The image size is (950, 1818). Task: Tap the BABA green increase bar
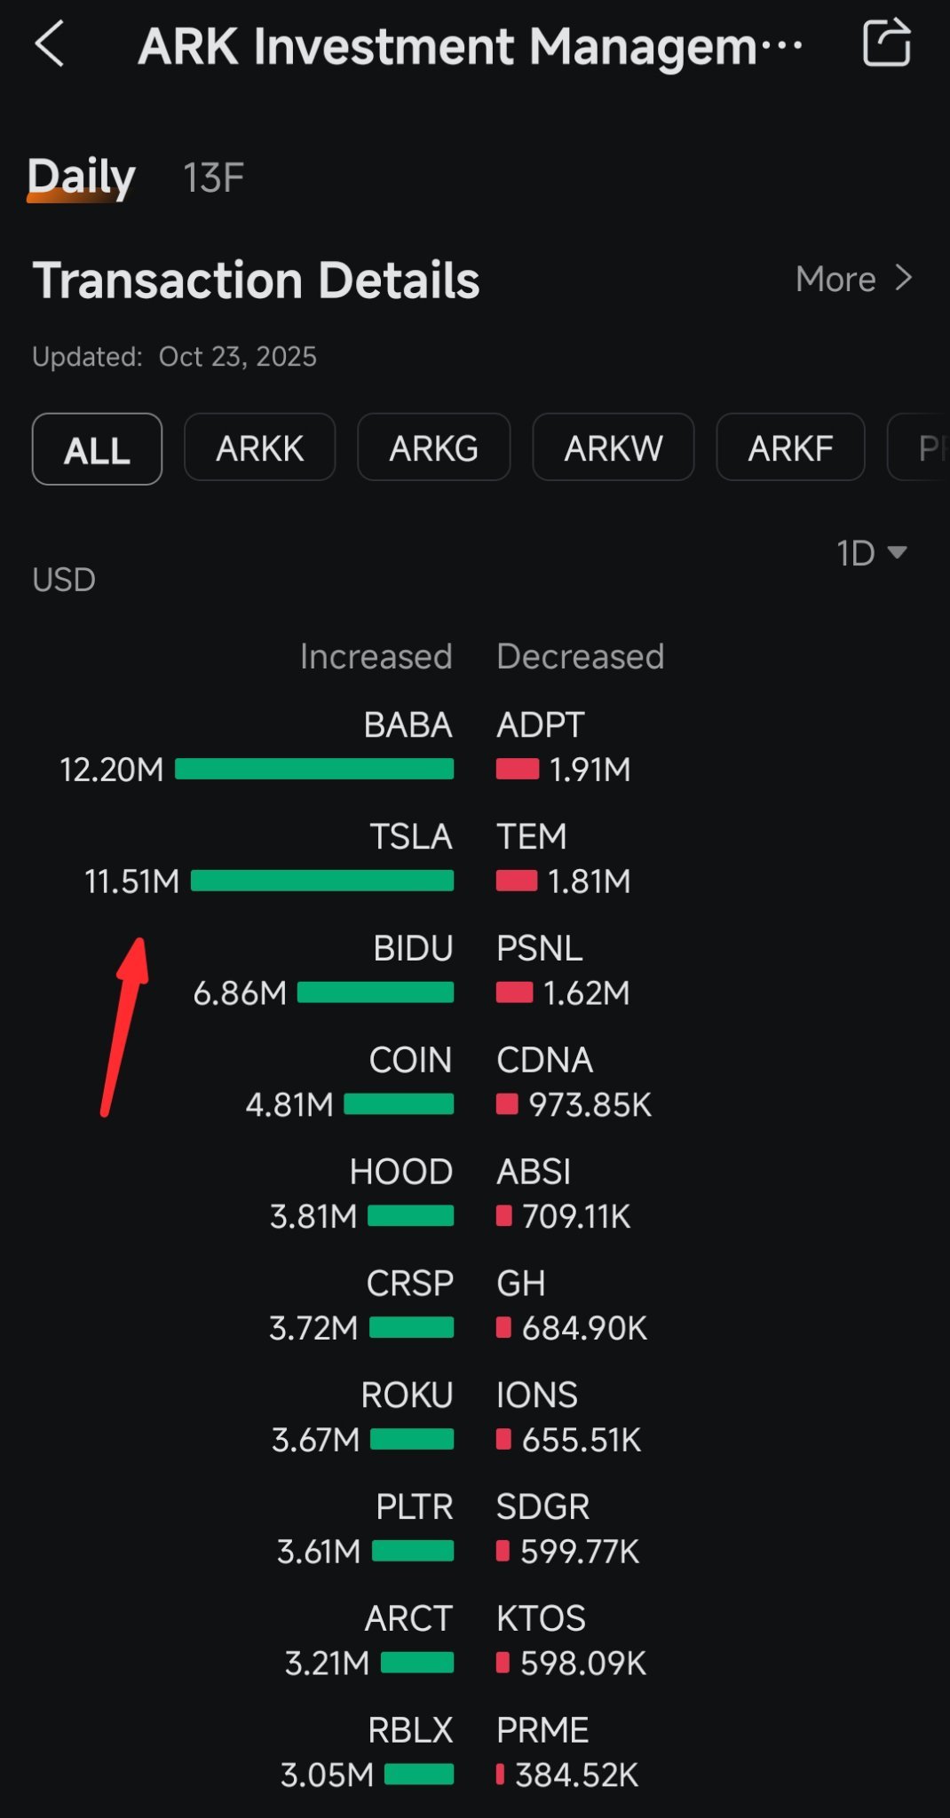pos(314,769)
